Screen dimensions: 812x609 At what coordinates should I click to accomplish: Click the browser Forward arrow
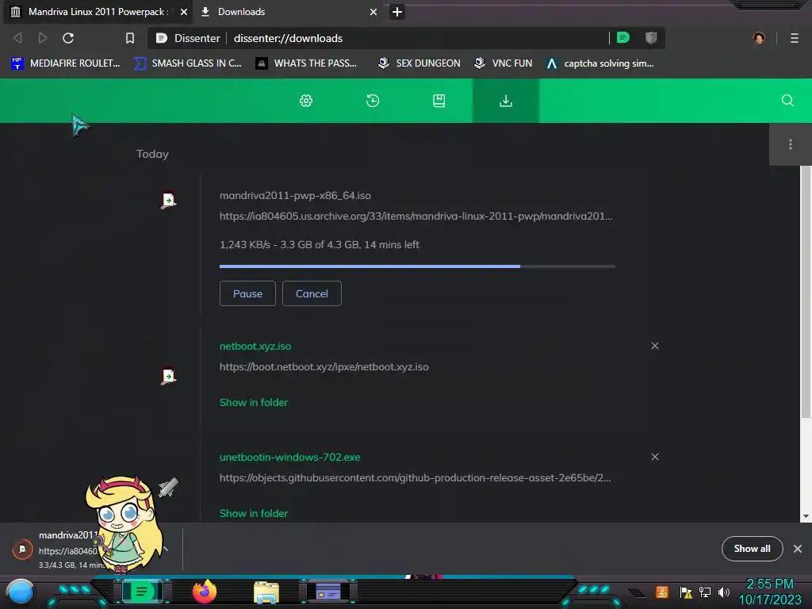point(43,38)
